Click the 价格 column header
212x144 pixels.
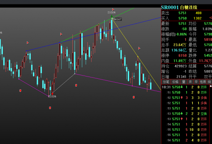point(176,82)
